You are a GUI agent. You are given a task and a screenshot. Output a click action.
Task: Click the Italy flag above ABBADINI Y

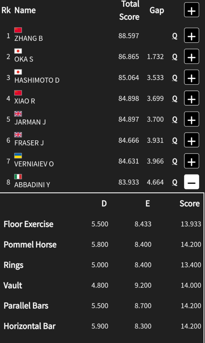coord(18,177)
